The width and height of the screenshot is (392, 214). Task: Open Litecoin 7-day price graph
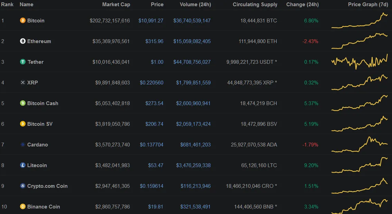(360, 165)
